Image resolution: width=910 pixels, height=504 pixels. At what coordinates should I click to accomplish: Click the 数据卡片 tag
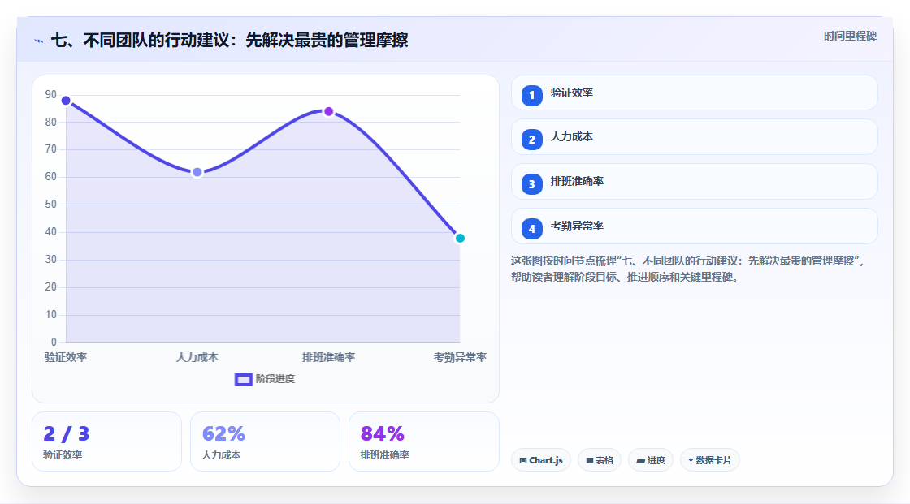tap(710, 460)
